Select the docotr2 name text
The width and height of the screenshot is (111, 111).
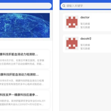click(x=86, y=39)
